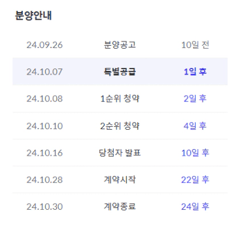Click the date 24.09.26

(x=44, y=45)
